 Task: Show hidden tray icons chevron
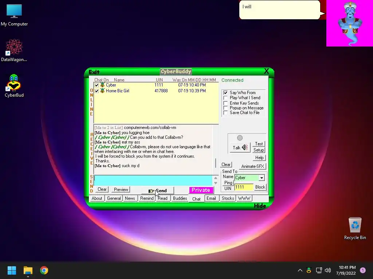pos(300,270)
